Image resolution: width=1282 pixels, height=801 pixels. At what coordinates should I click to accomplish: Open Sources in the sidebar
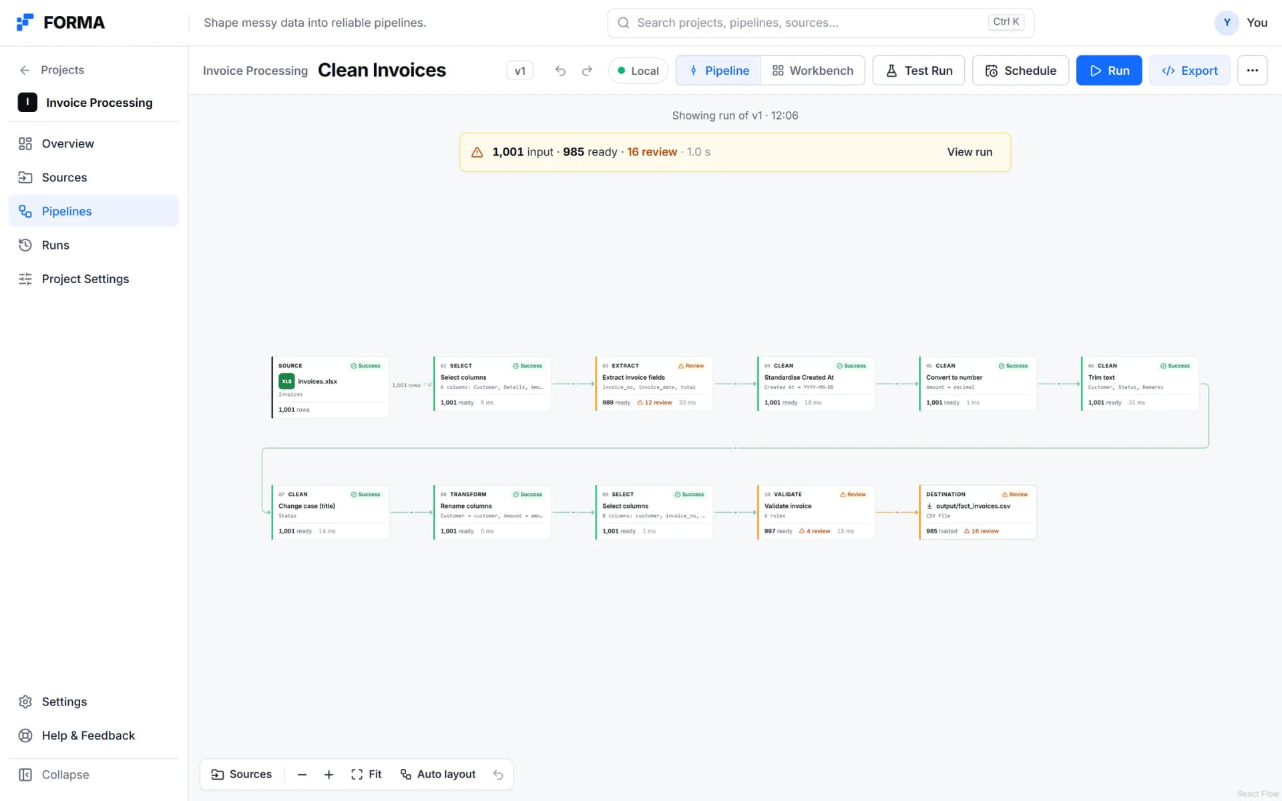coord(93,178)
